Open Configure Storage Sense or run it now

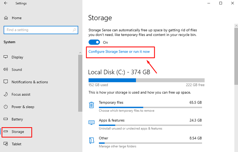tap(119, 52)
